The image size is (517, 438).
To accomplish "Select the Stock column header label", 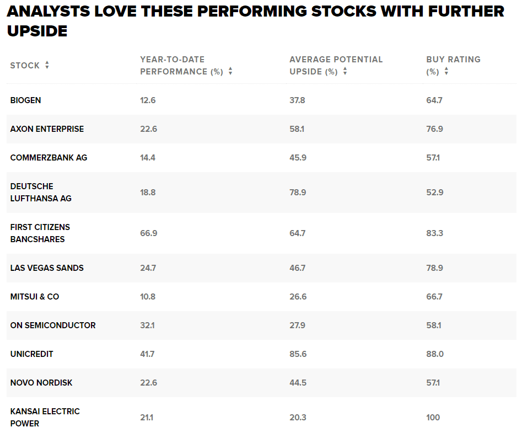I will (25, 66).
